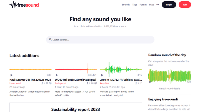Screen dimensions: 200x112
Task: Click the red Join button
Action: pos(185,5)
